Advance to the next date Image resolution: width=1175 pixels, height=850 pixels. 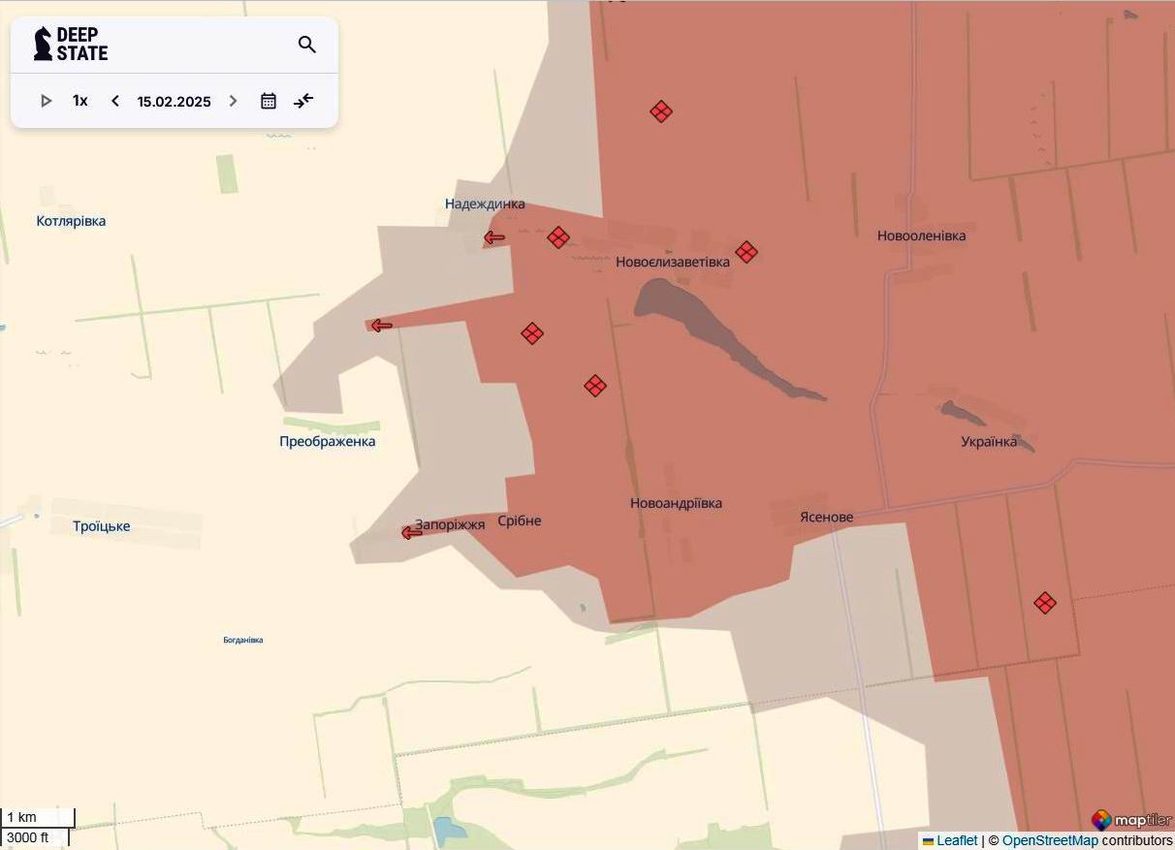click(233, 100)
